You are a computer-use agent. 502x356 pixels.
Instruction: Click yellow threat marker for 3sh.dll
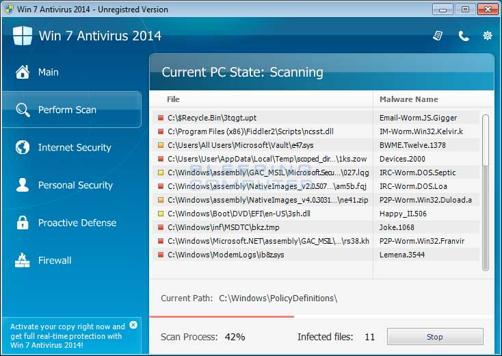click(161, 214)
